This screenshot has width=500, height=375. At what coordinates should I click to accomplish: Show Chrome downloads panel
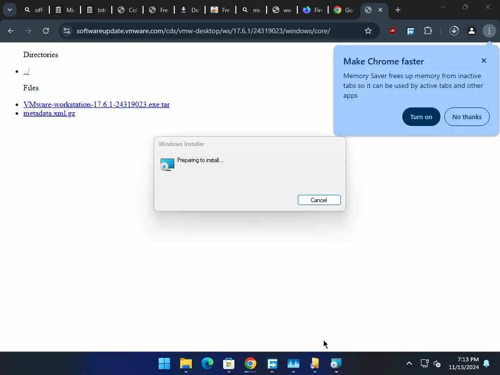[x=454, y=31]
